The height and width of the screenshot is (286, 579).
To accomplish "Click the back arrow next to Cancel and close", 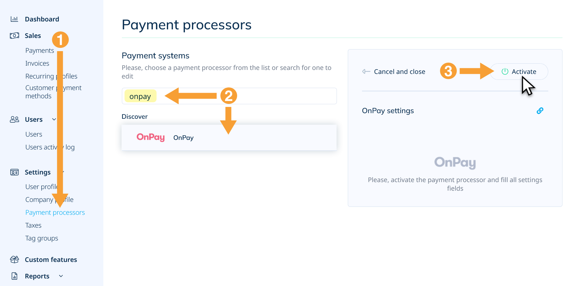I will pyautogui.click(x=366, y=71).
